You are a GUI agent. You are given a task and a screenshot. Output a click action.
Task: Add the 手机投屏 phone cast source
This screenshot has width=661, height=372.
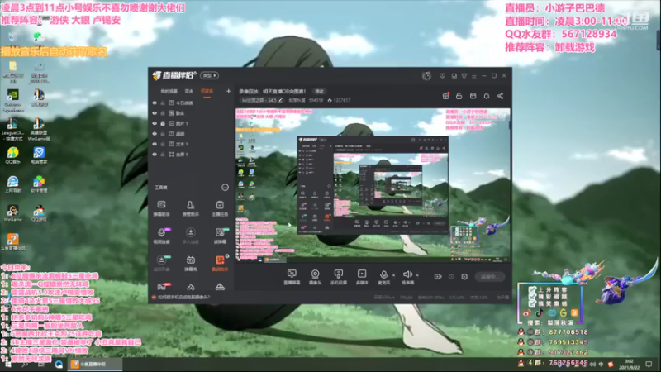338,277
